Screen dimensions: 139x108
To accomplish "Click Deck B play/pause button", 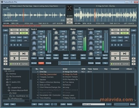I will point(124,54).
